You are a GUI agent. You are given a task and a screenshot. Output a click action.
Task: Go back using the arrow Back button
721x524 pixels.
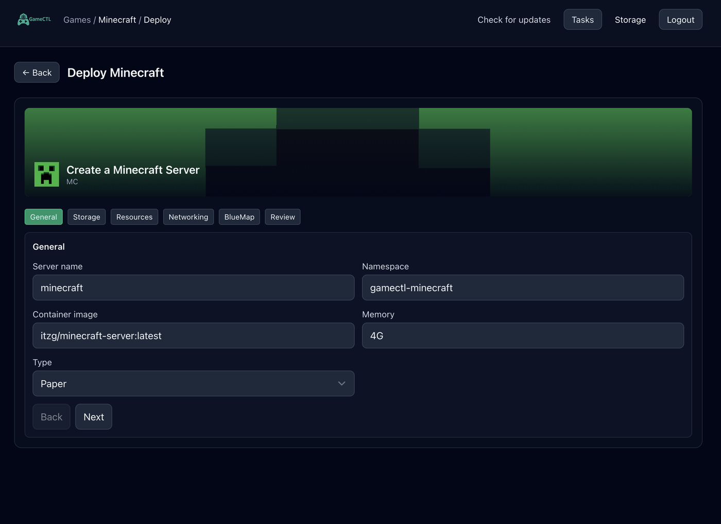[37, 73]
